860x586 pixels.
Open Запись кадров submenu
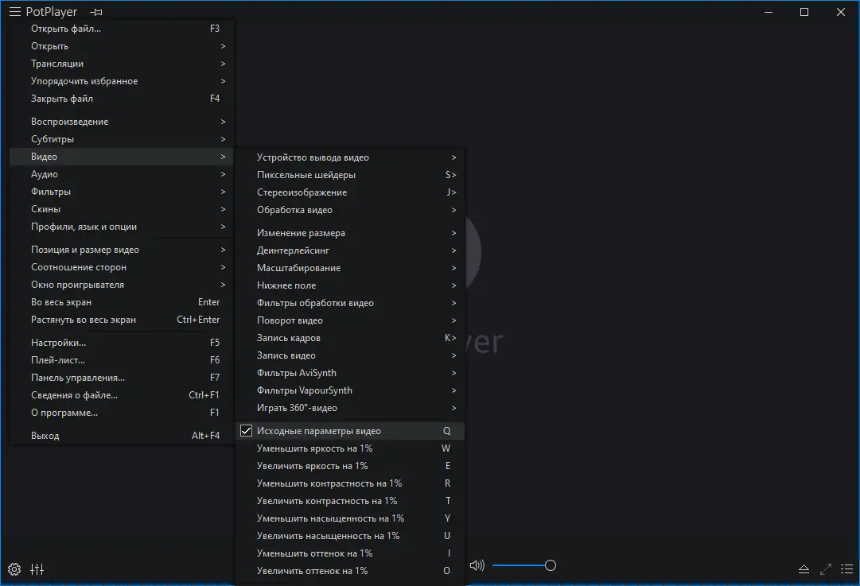[350, 338]
